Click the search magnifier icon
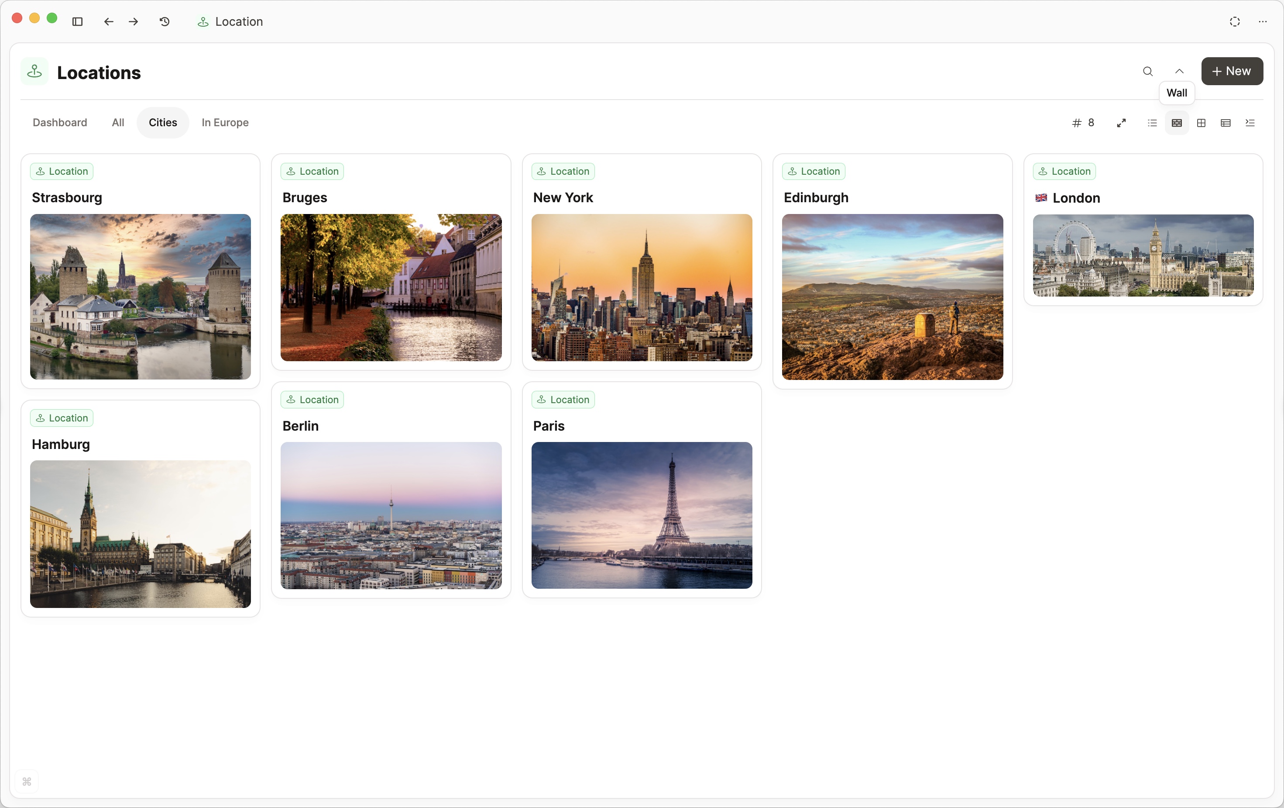 tap(1147, 71)
